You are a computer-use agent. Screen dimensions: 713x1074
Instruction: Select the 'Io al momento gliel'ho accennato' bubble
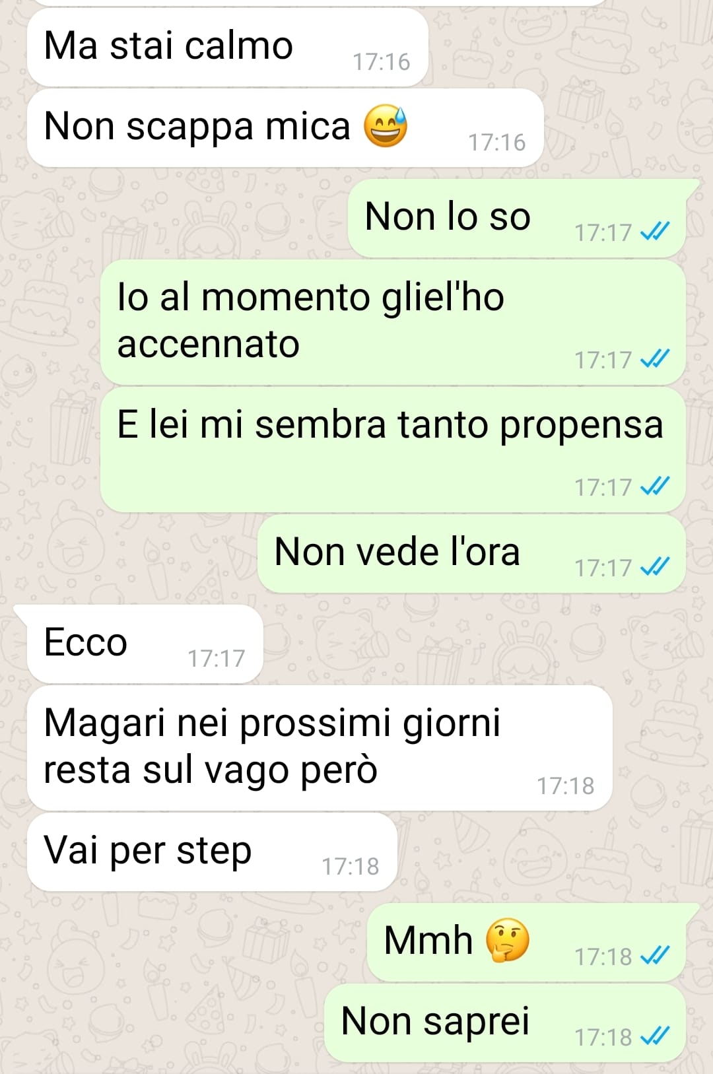393,322
